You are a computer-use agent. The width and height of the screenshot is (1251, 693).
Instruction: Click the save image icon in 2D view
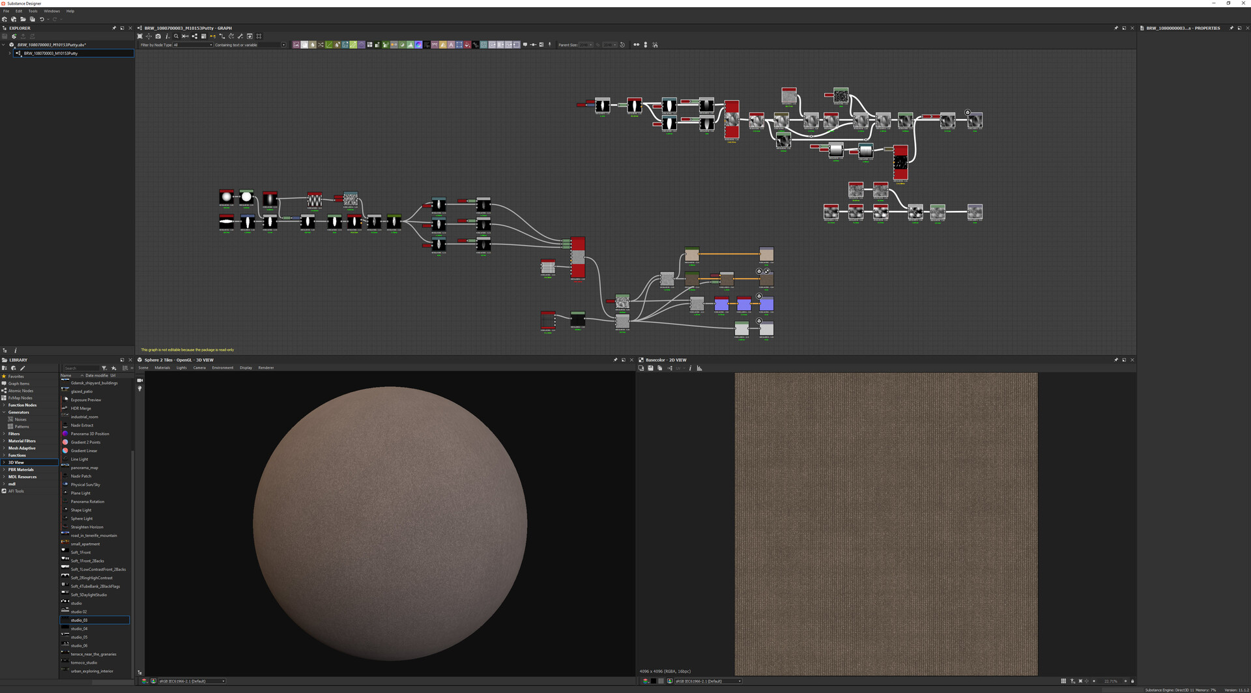(650, 369)
